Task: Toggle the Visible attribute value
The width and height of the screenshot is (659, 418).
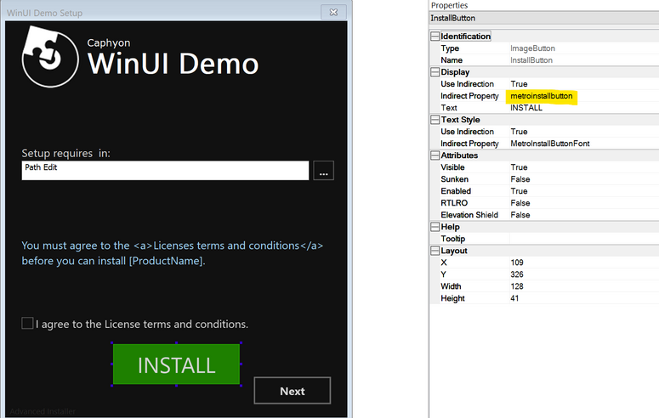Action: click(x=519, y=167)
